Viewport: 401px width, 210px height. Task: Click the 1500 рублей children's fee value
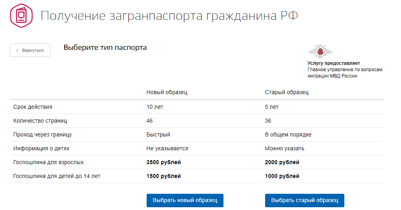(x=164, y=176)
